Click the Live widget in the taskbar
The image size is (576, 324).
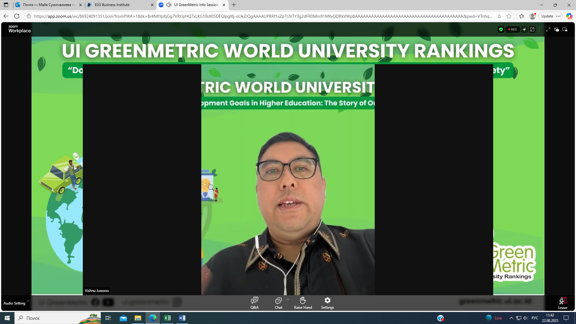(x=494, y=318)
